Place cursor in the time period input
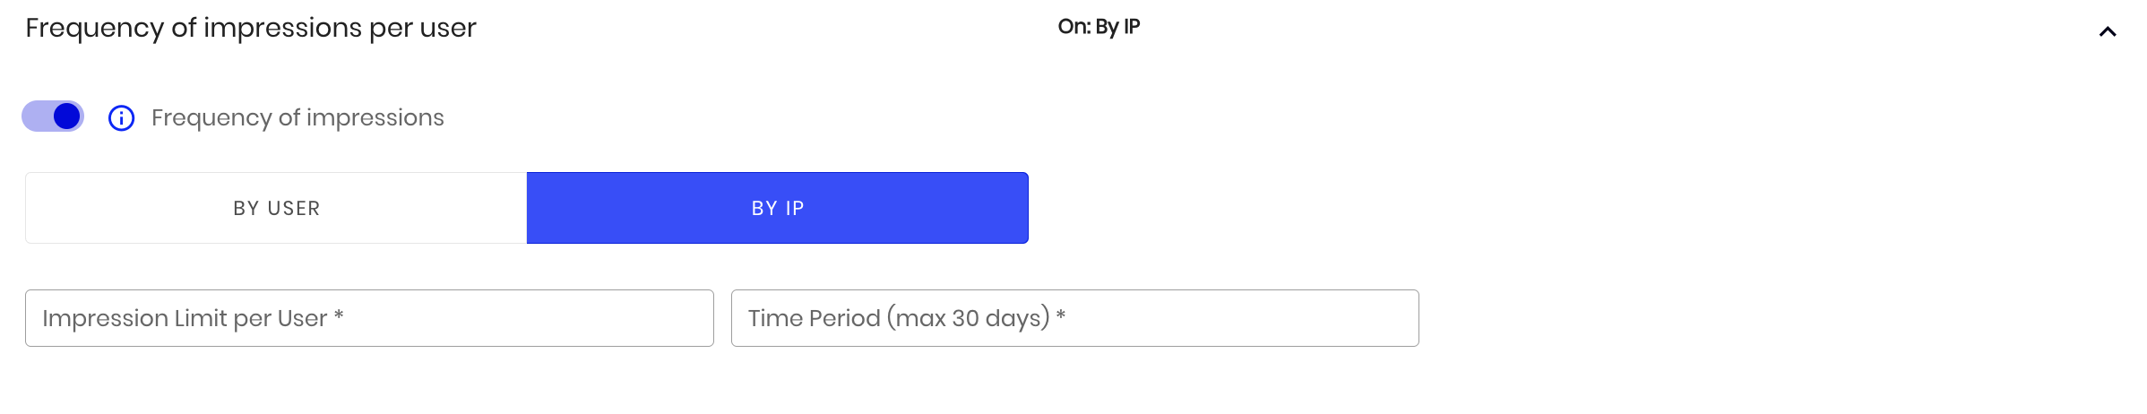The image size is (2147, 414). tap(1074, 318)
